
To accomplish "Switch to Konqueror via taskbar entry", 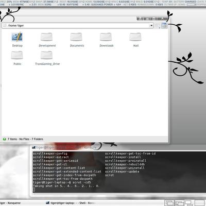I will click(10, 203).
